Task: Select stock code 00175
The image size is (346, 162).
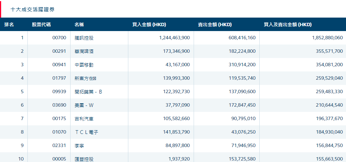Action: click(59, 119)
